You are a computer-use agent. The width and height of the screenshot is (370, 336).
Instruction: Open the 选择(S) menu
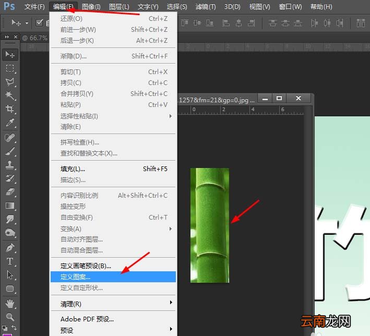click(x=177, y=7)
